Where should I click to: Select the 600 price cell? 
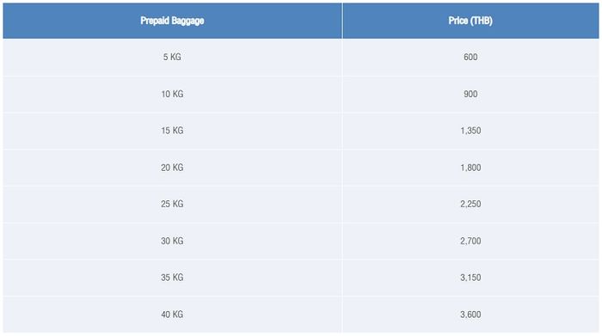point(470,58)
